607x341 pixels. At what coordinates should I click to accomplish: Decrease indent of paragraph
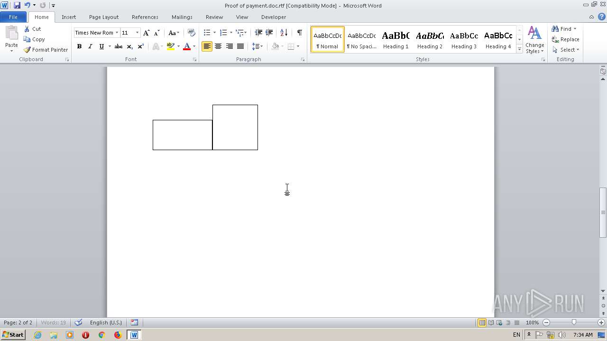pyautogui.click(x=258, y=33)
